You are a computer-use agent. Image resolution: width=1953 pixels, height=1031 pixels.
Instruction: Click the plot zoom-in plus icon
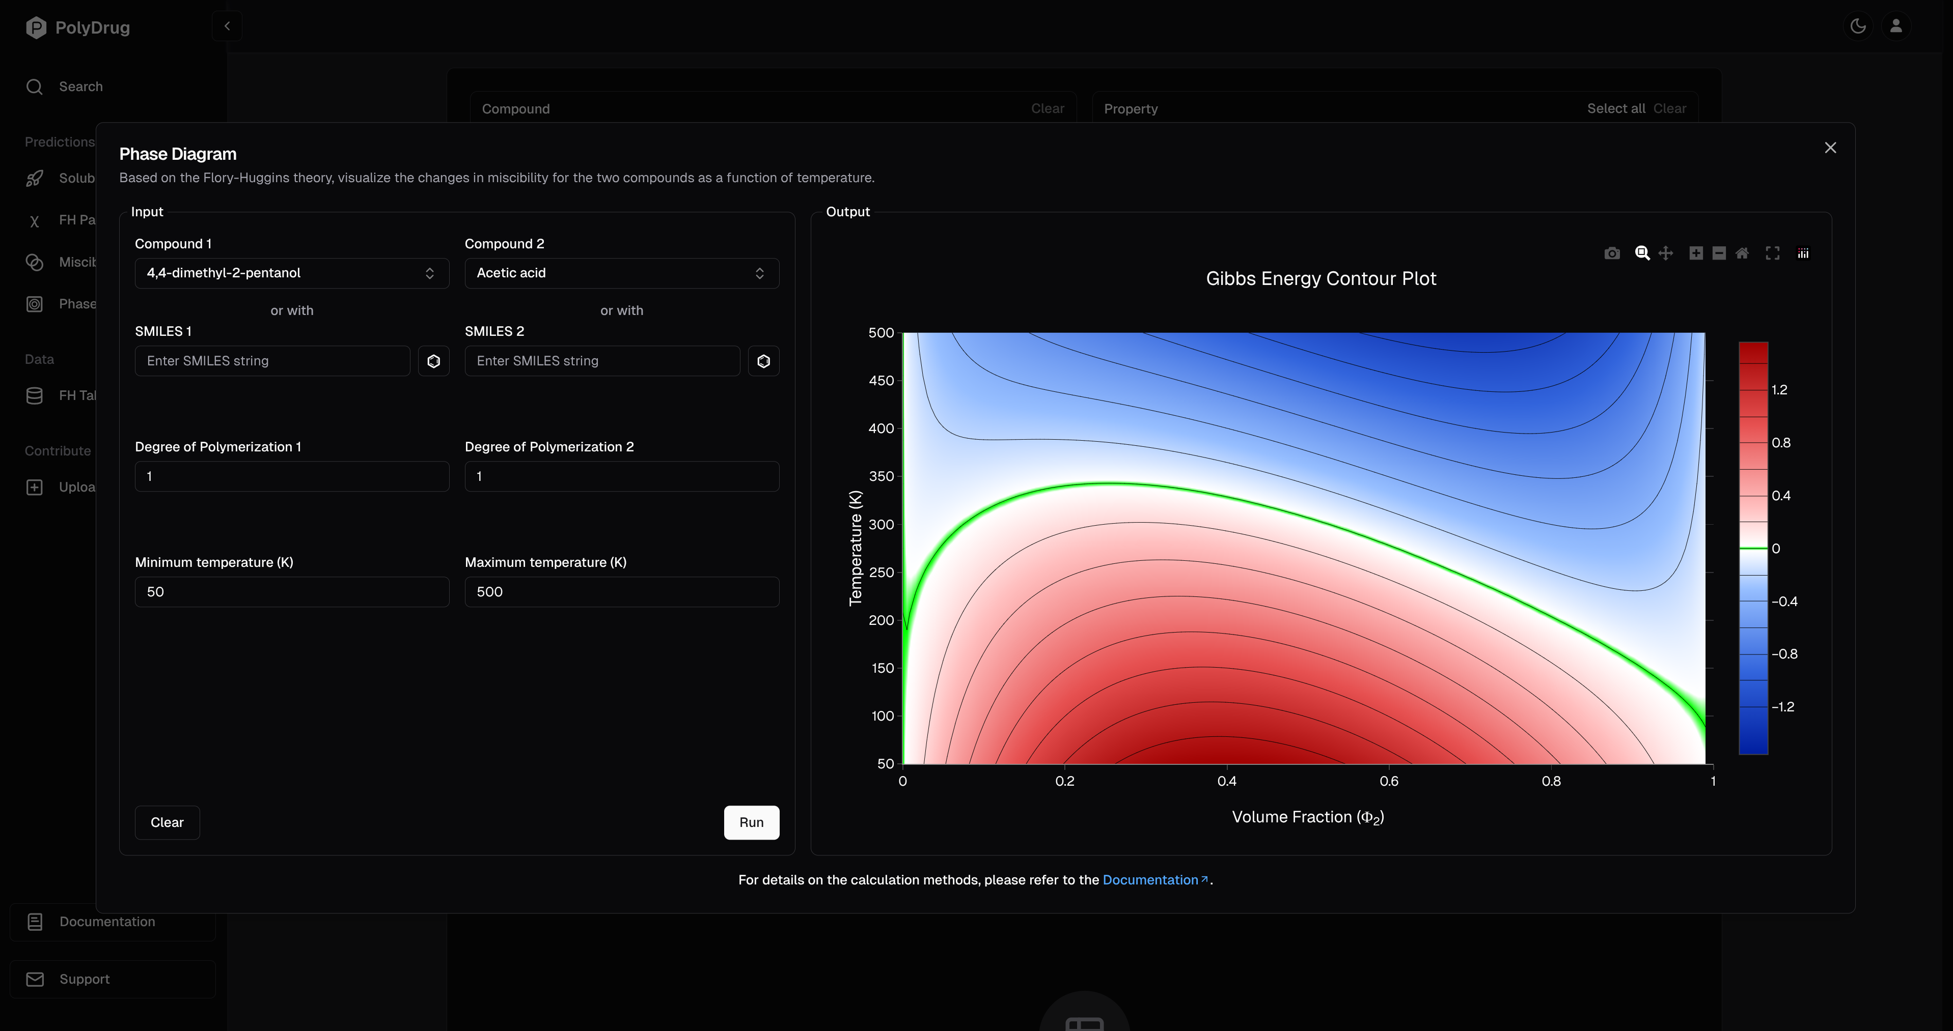tap(1696, 253)
